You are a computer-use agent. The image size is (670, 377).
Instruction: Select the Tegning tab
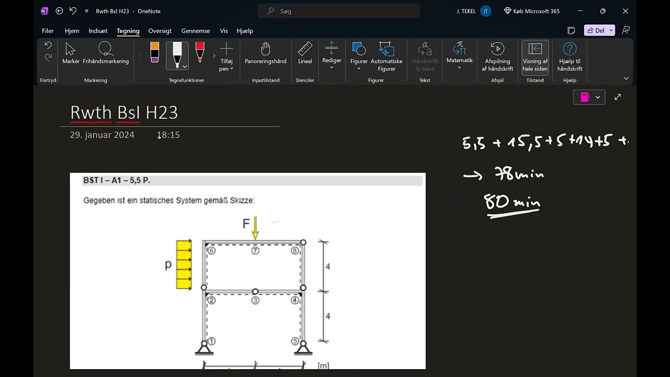tap(128, 31)
